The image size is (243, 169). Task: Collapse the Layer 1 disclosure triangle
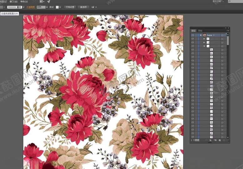[201, 35]
